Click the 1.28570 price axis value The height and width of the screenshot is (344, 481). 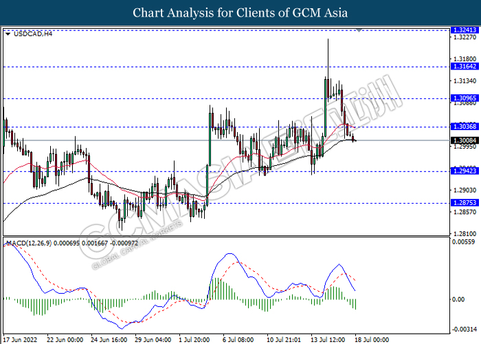465,212
